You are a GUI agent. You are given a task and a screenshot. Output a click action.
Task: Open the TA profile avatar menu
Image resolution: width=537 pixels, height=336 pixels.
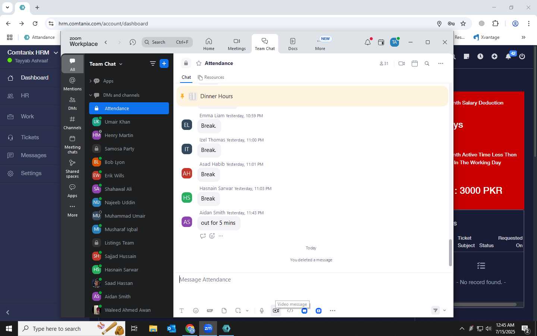395,42
